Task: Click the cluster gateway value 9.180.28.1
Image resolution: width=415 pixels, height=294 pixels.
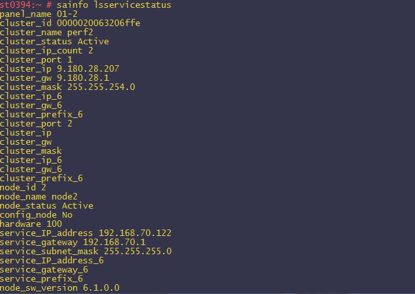Action: click(x=88, y=78)
